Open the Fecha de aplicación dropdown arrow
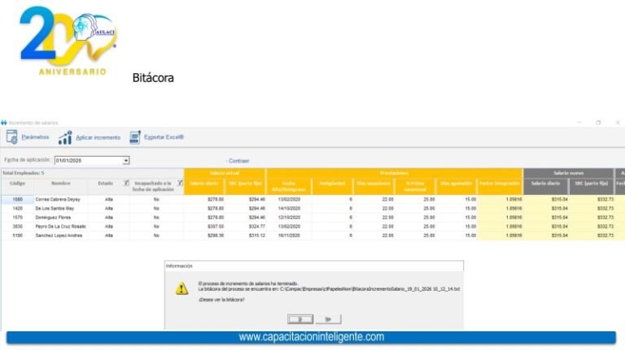This screenshot has width=625, height=350. [x=126, y=161]
